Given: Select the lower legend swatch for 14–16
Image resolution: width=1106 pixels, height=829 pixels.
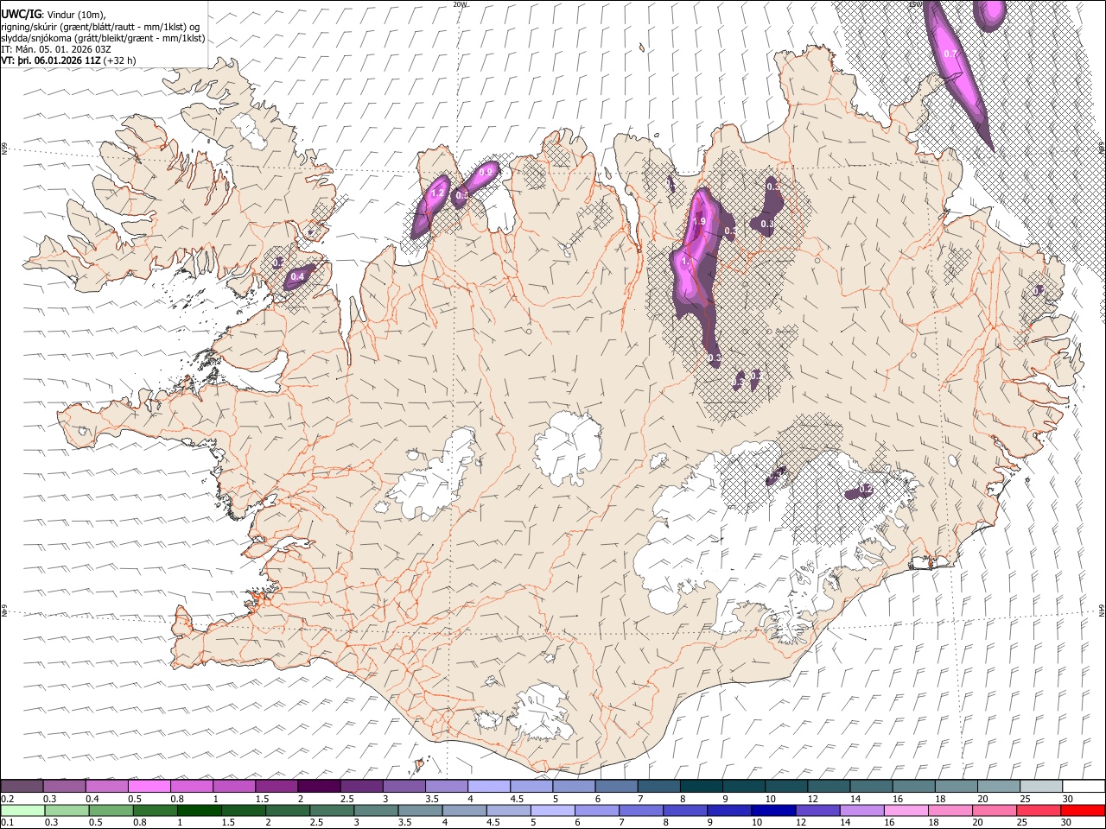Looking at the screenshot, I should [861, 810].
